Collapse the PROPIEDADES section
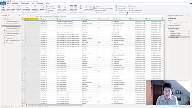The width and height of the screenshot is (192, 108). pyautogui.click(x=167, y=19)
